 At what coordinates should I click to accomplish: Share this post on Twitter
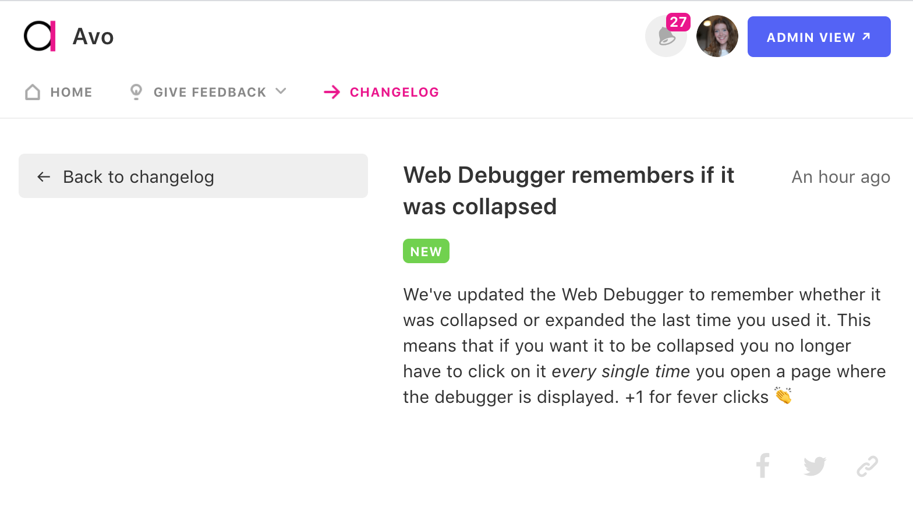click(815, 466)
